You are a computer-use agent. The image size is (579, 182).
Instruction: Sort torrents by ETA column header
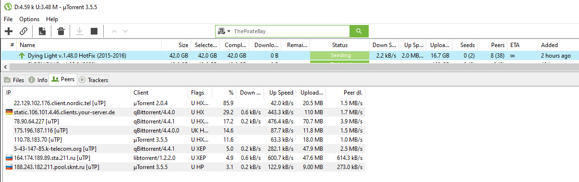coord(515,45)
